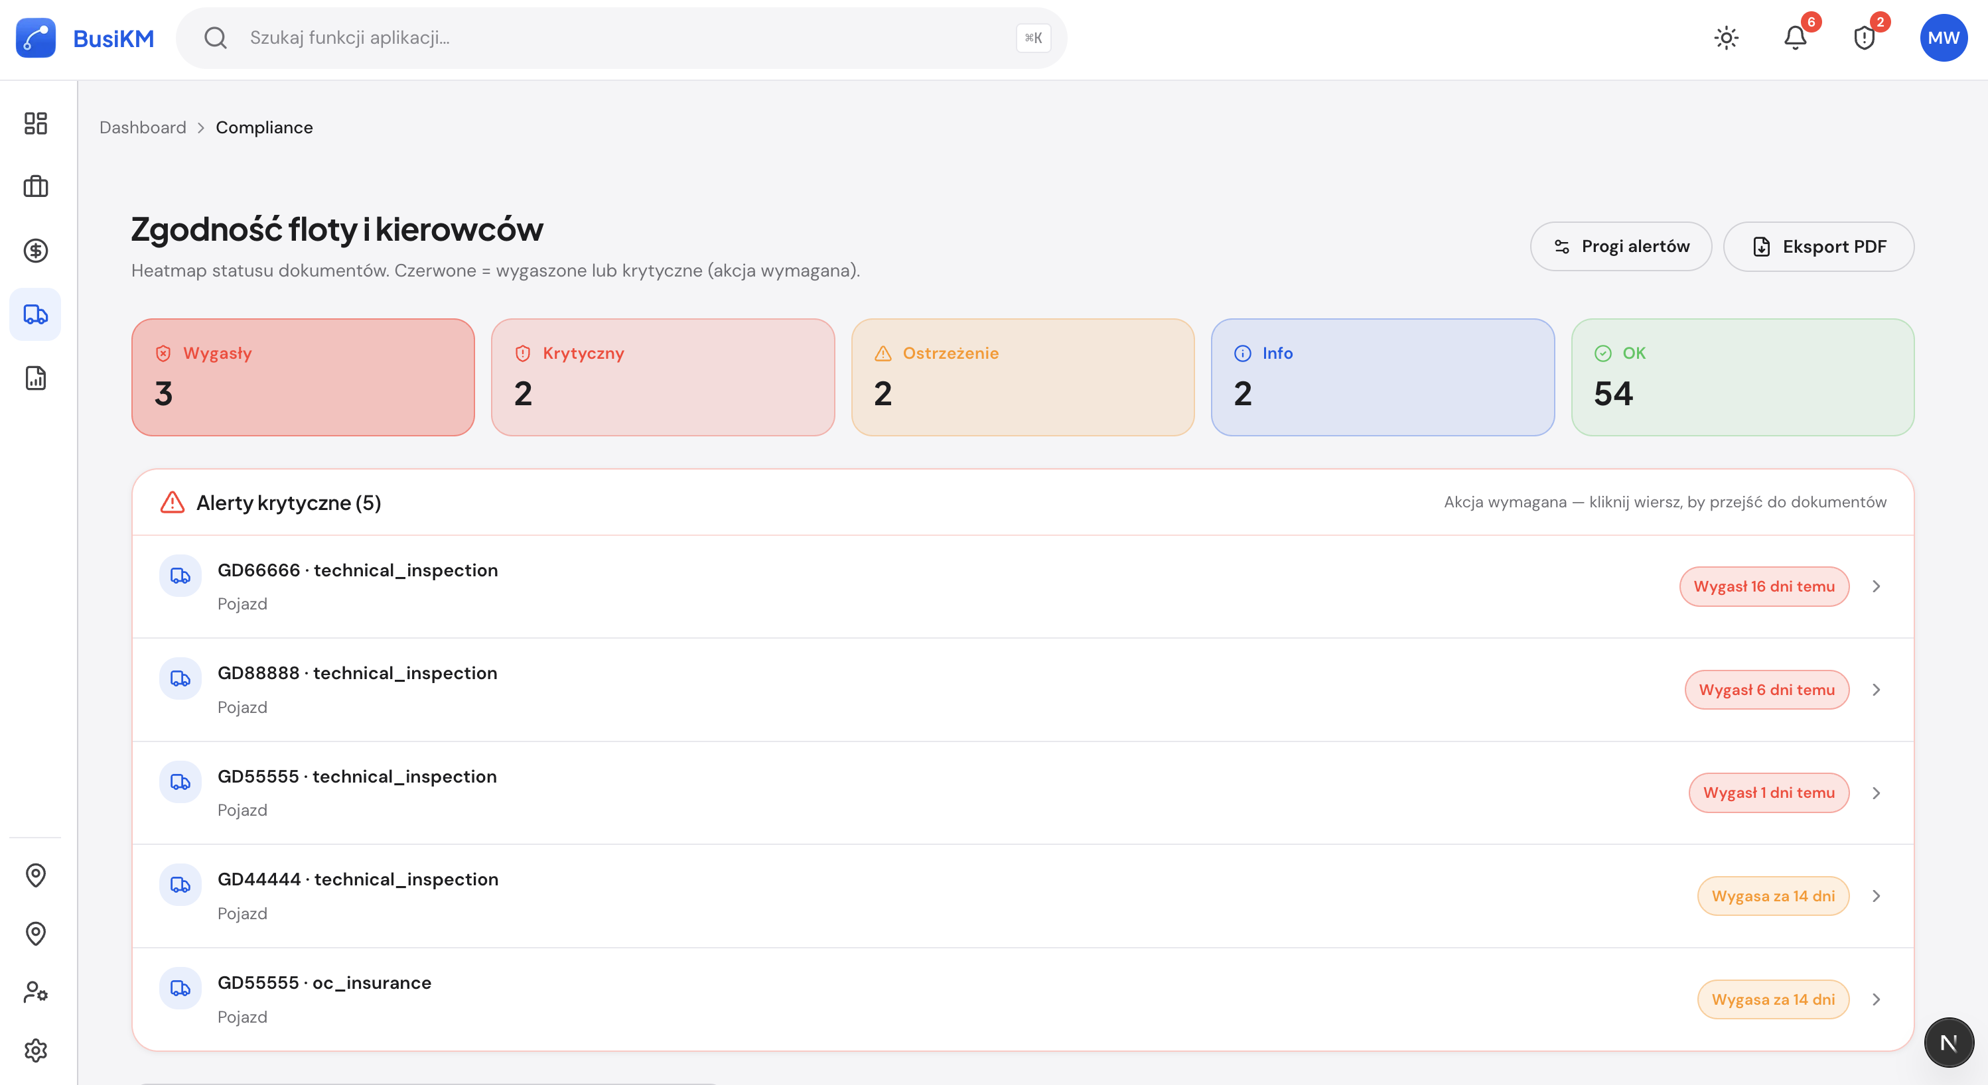The height and width of the screenshot is (1085, 1988).
Task: Open GD66666 technical_inspection alert row
Action: 1023,586
